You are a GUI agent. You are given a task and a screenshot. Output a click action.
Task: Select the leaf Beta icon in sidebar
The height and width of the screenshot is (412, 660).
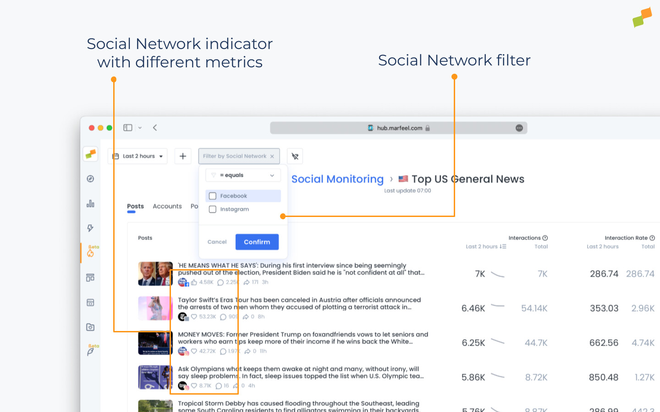click(90, 352)
